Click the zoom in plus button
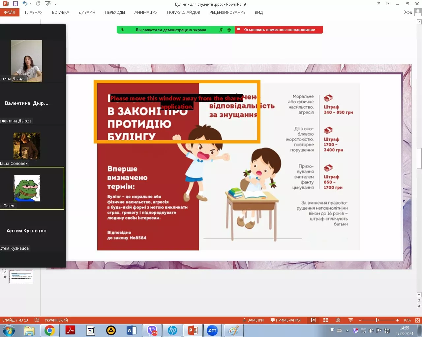The width and height of the screenshot is (422, 337). (398, 320)
